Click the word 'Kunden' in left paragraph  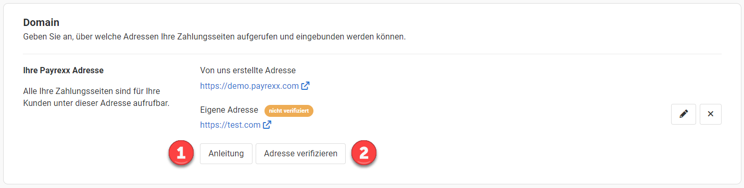36,103
